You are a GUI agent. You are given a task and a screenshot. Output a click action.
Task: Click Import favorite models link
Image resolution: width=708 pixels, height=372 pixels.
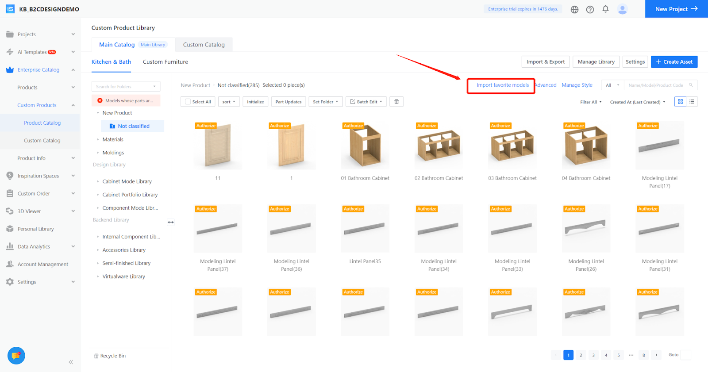(x=503, y=85)
